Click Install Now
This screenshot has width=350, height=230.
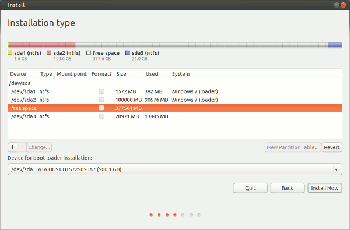325,188
